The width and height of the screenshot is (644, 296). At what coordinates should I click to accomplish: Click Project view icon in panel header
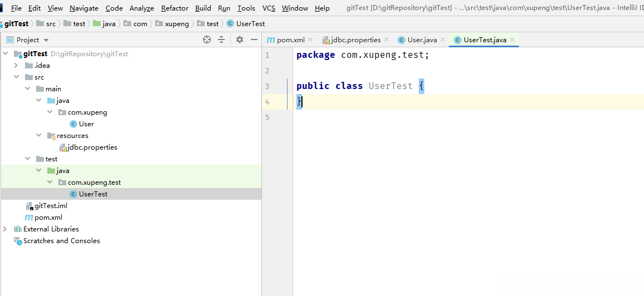[x=10, y=40]
